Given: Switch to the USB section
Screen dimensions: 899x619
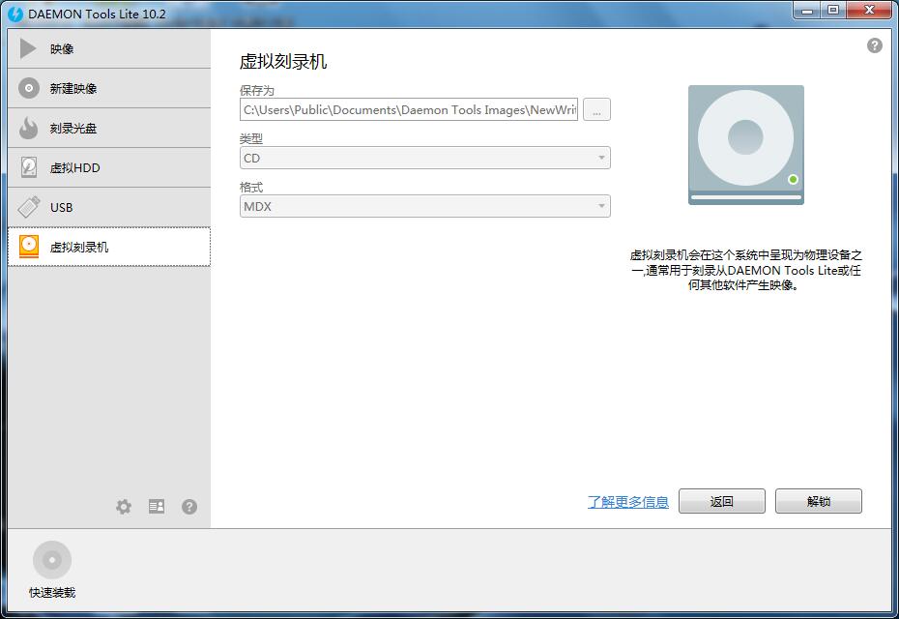Looking at the screenshot, I should pyautogui.click(x=109, y=207).
